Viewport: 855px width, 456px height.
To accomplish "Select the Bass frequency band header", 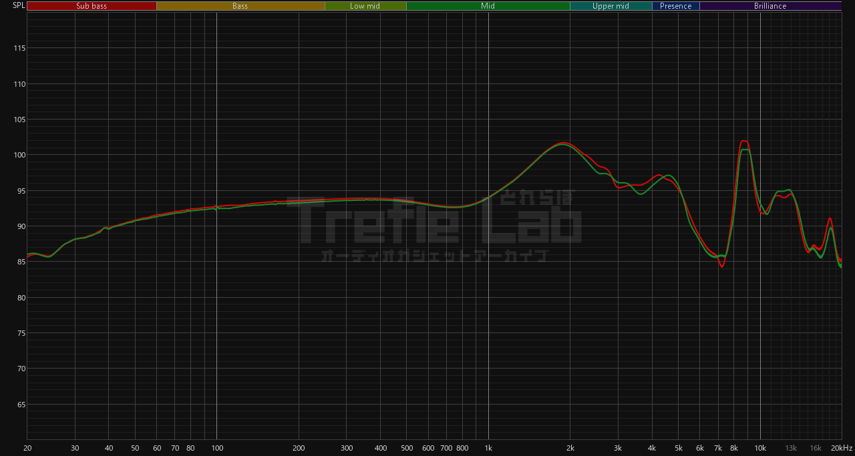I will click(x=240, y=6).
